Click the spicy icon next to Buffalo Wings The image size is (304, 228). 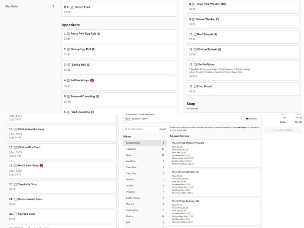[x=92, y=81]
